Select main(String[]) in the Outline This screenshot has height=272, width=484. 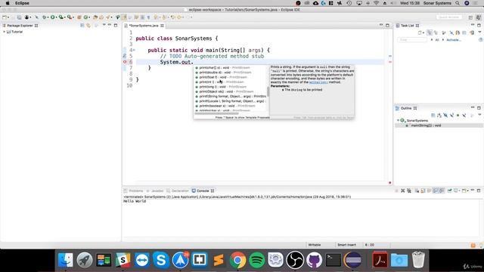(x=439, y=125)
